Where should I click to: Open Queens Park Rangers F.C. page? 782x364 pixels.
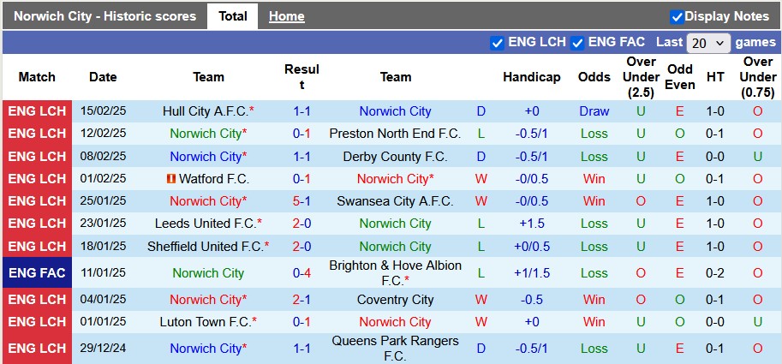coord(395,349)
